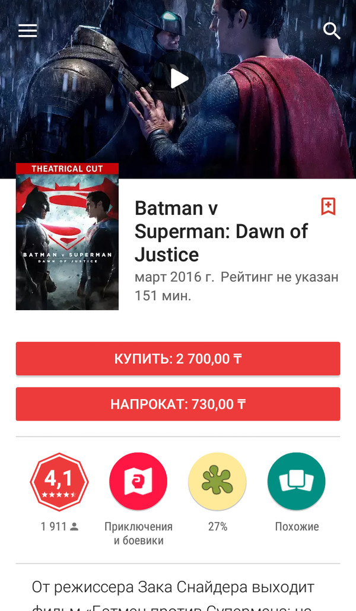Image resolution: width=356 pixels, height=611 pixels.
Task: Open the 4,1 star rating badge
Action: 59,482
